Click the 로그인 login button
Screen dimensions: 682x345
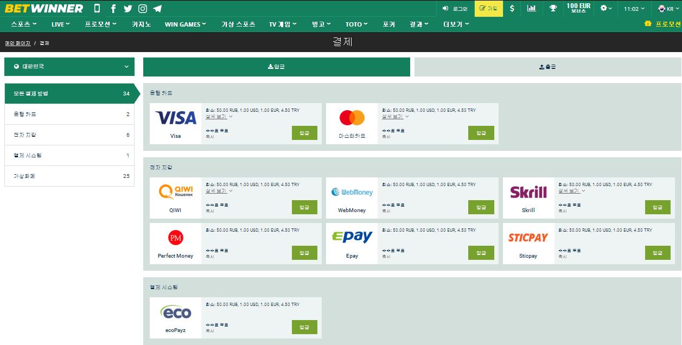tap(455, 9)
